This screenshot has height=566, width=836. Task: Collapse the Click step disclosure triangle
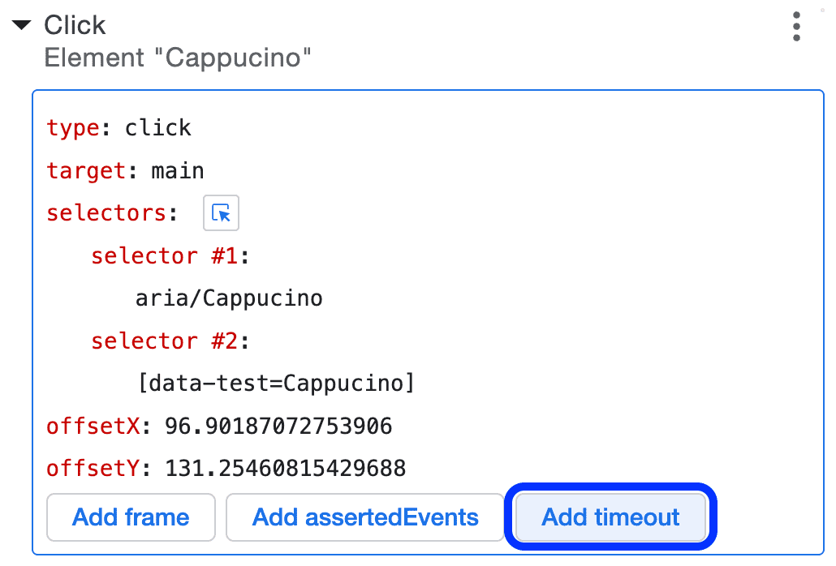19,24
